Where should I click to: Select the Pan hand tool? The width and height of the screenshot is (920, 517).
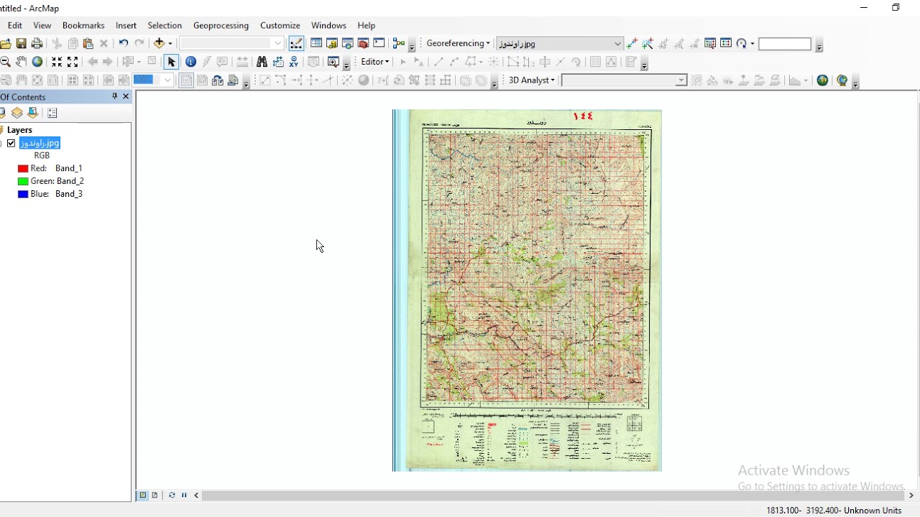pos(22,62)
